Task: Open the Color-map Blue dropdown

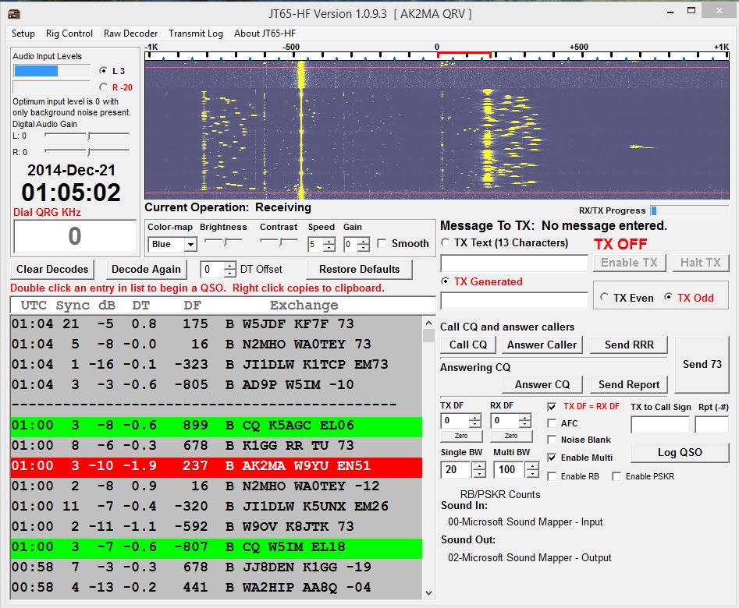Action: click(190, 244)
